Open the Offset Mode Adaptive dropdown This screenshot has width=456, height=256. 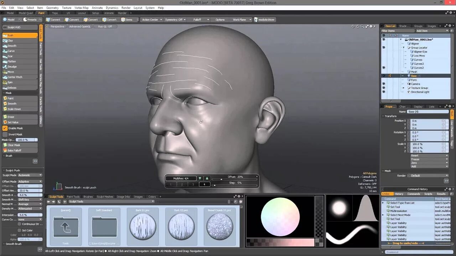point(30,181)
